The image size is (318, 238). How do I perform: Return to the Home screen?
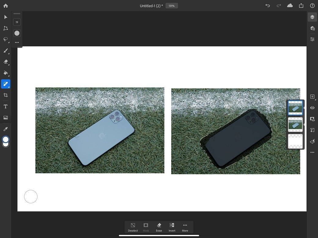click(5, 5)
